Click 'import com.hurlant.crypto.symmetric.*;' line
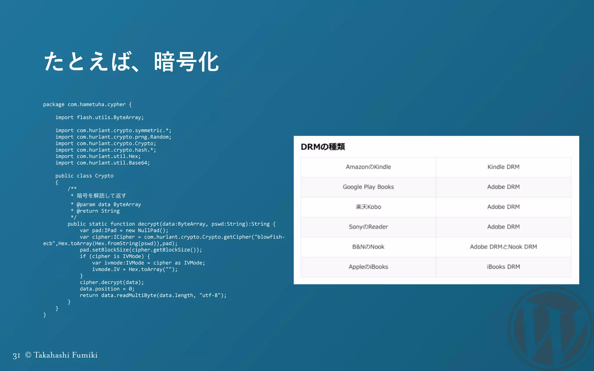The width and height of the screenshot is (594, 371). 113,130
